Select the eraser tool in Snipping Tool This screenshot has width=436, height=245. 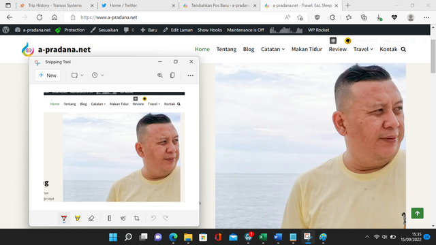pyautogui.click(x=91, y=218)
